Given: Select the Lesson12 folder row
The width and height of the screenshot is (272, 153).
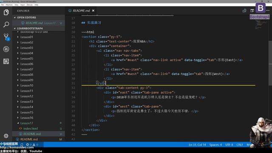Looking at the screenshot, I should pos(39,96).
